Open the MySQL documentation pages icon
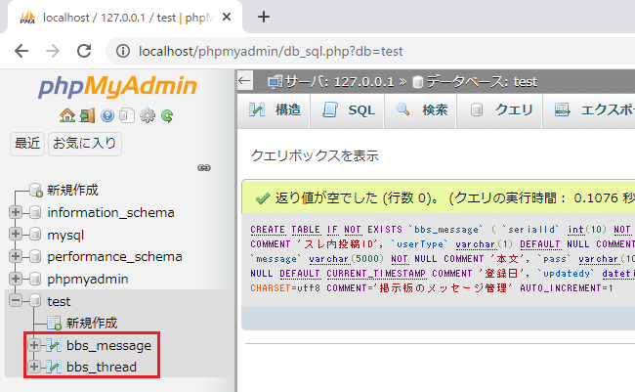 (127, 115)
